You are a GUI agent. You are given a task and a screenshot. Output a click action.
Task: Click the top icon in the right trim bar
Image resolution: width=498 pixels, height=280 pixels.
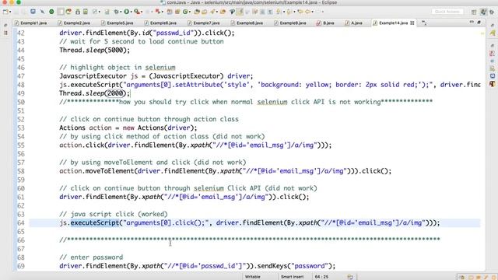493,25
